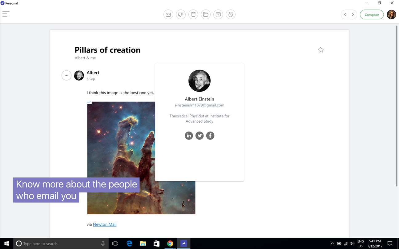Click the Compose button
This screenshot has width=399, height=249.
[x=372, y=14]
